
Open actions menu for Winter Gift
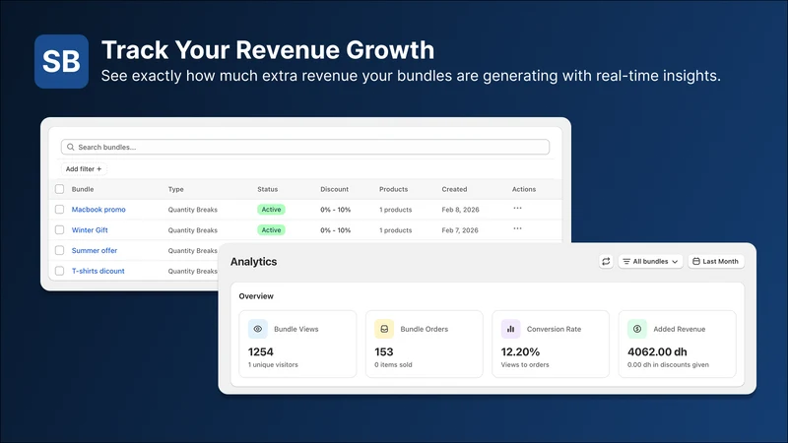pos(518,228)
